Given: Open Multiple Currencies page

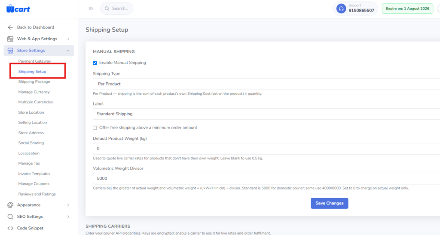Looking at the screenshot, I should 35,102.
